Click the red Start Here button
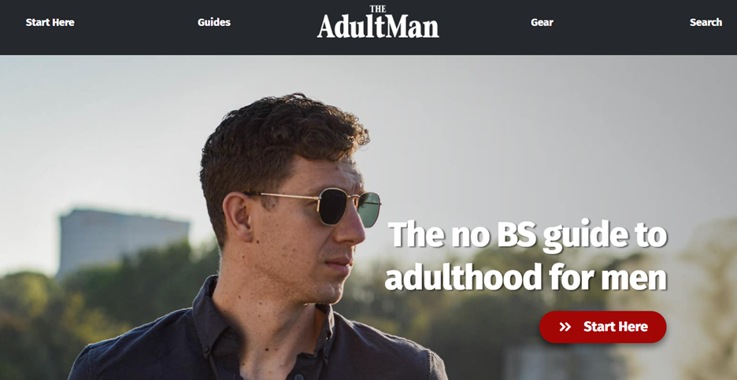The width and height of the screenshot is (737, 380). tap(602, 327)
